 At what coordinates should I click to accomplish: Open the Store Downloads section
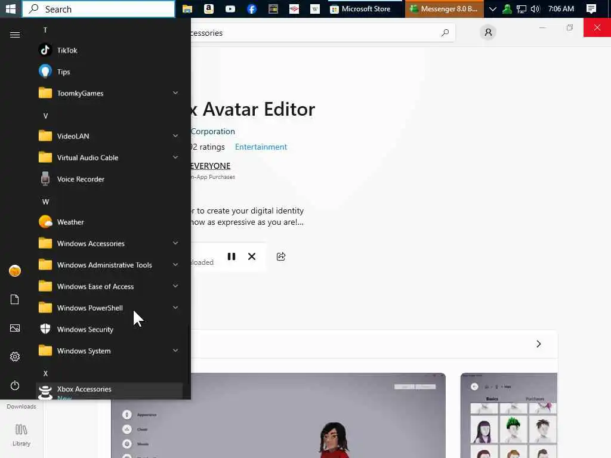21,406
